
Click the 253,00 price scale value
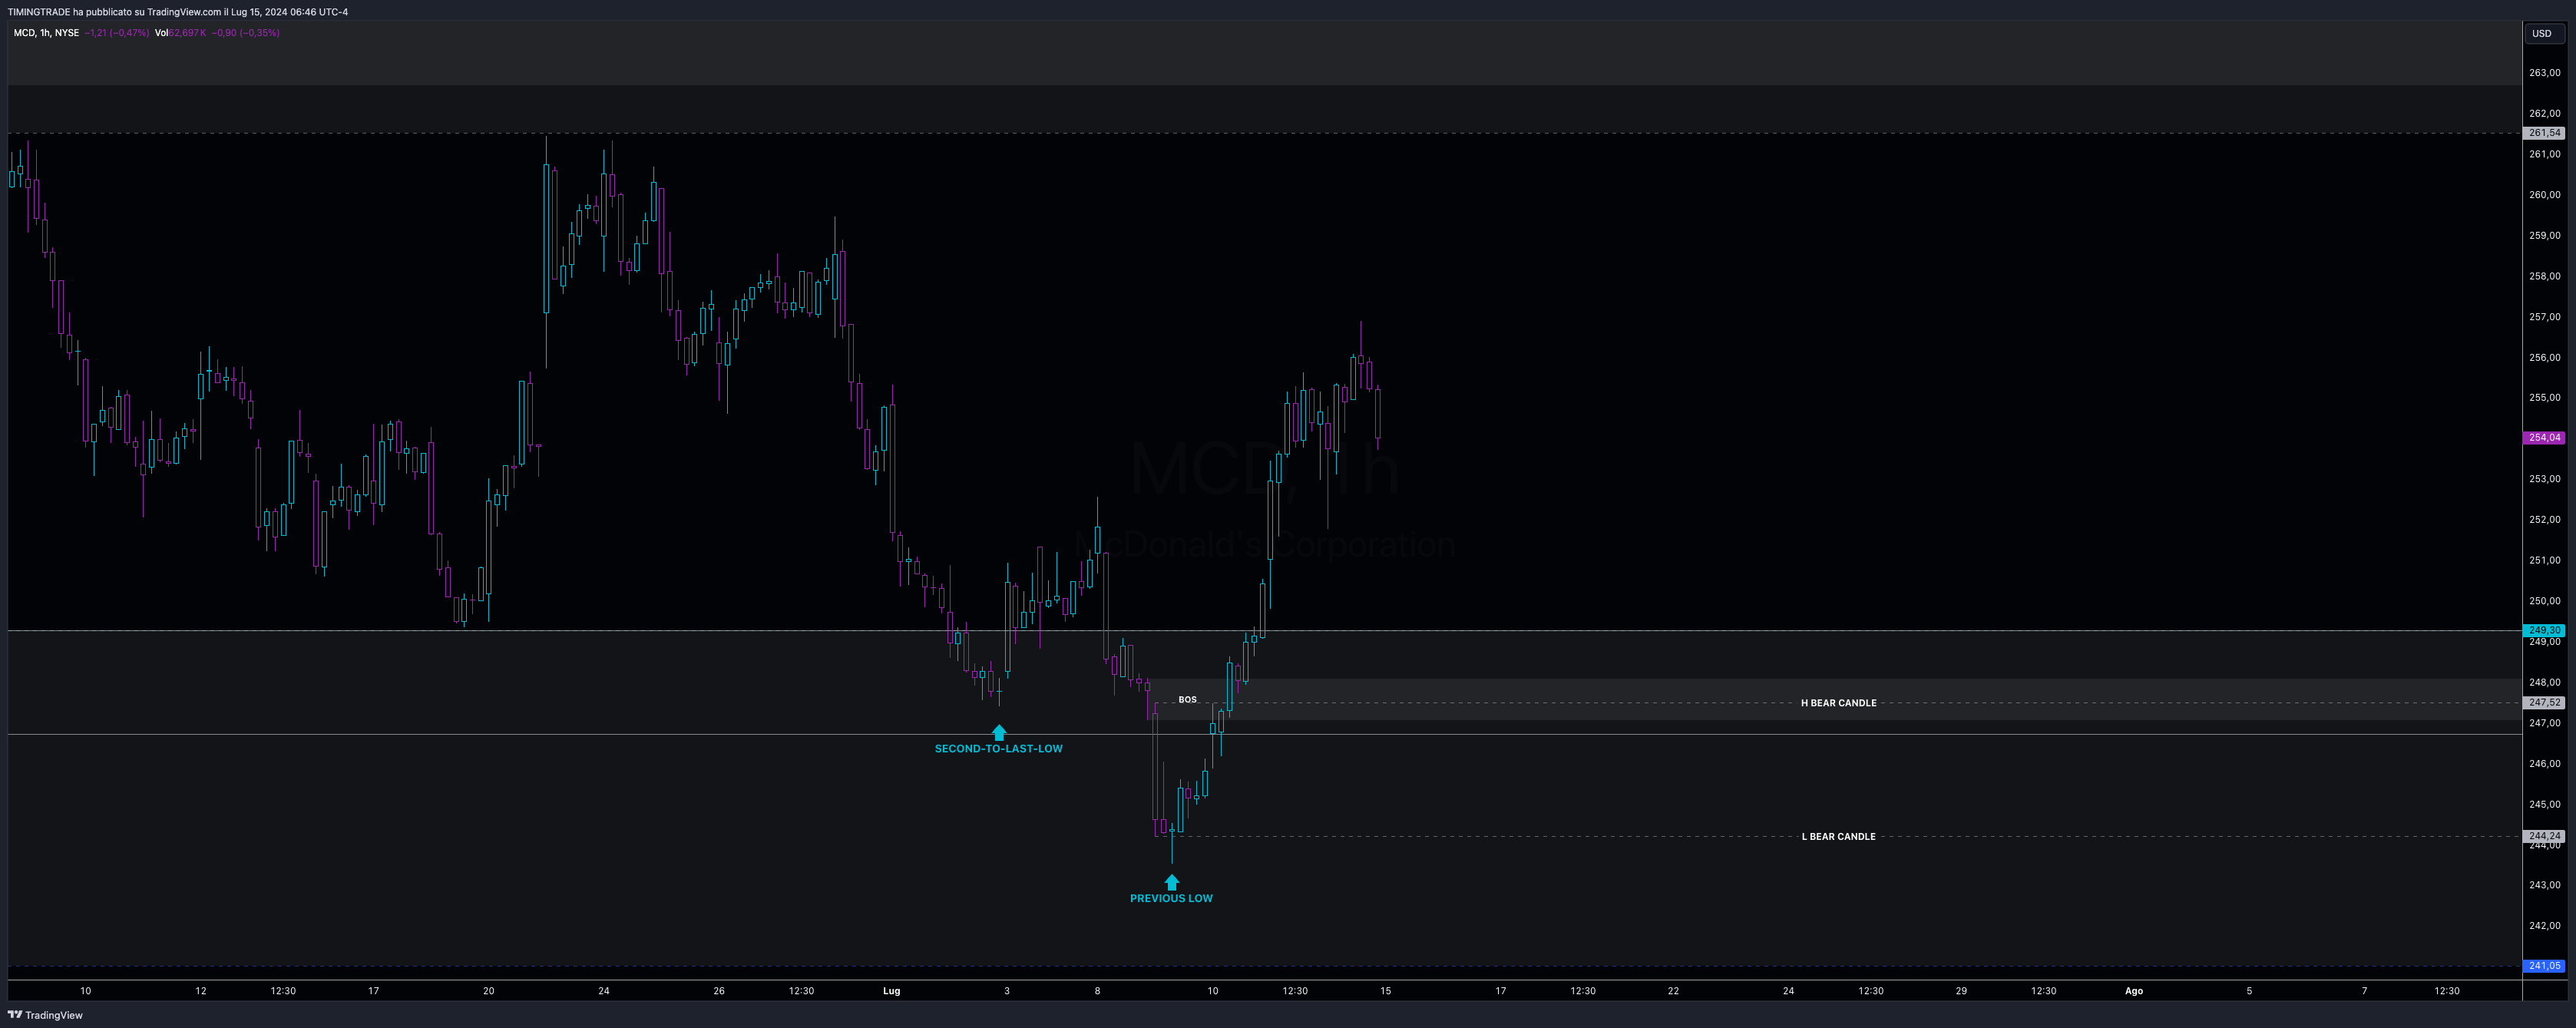(2544, 479)
